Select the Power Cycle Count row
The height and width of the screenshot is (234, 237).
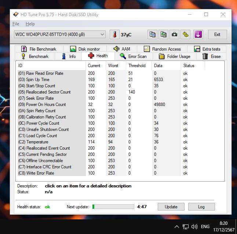(111, 123)
